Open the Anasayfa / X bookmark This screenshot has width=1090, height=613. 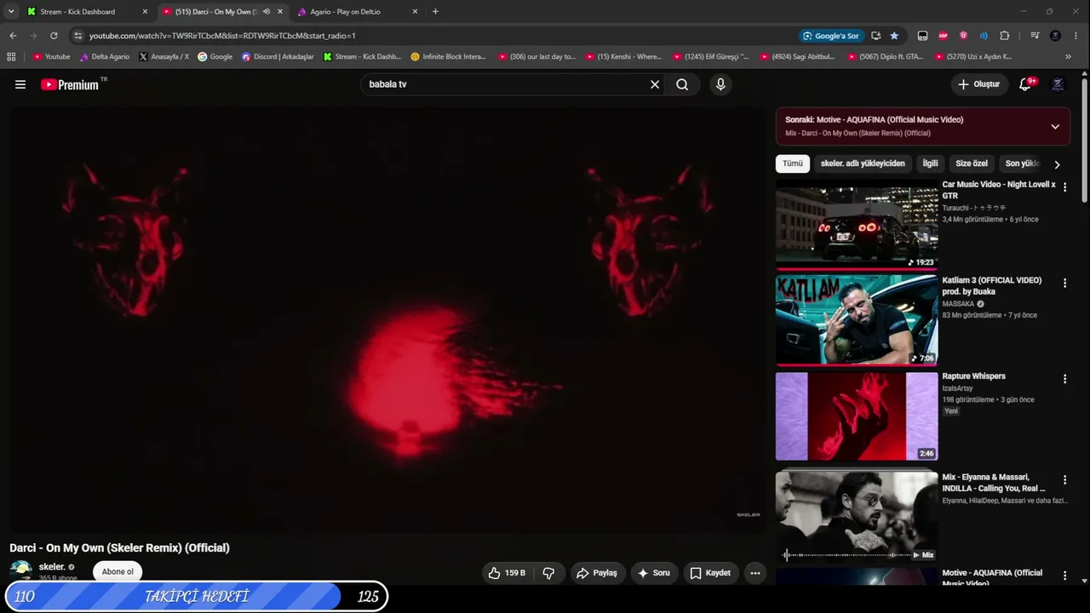click(163, 57)
